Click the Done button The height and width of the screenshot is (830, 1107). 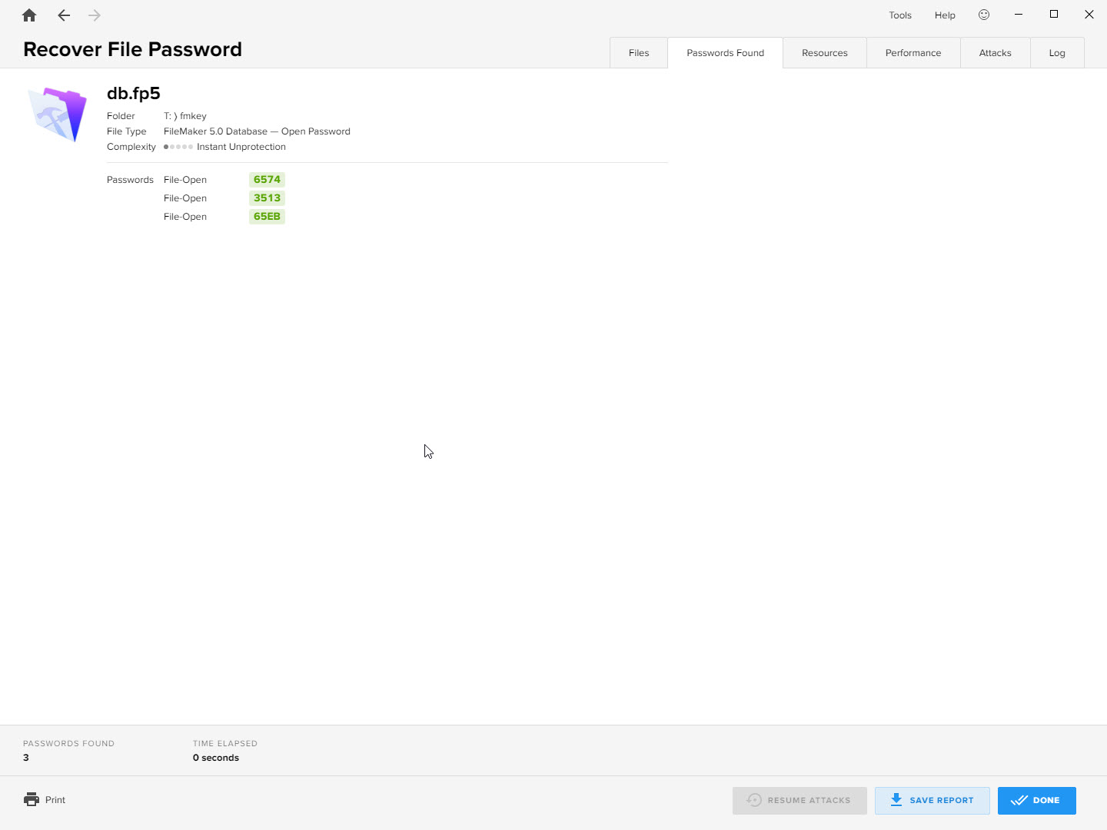click(1036, 800)
